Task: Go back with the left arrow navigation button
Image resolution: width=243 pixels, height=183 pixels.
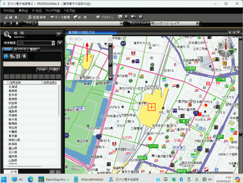Action: tap(5, 23)
